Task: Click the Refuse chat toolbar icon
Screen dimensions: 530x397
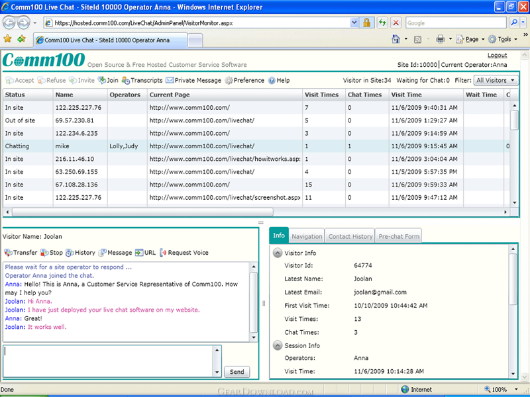Action: point(52,80)
